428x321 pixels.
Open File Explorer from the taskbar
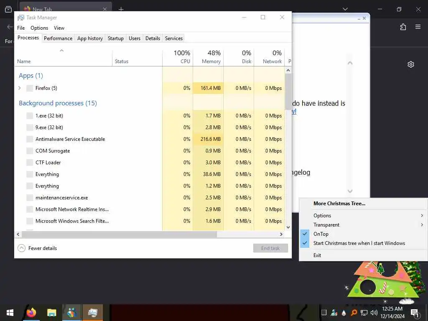click(51, 313)
